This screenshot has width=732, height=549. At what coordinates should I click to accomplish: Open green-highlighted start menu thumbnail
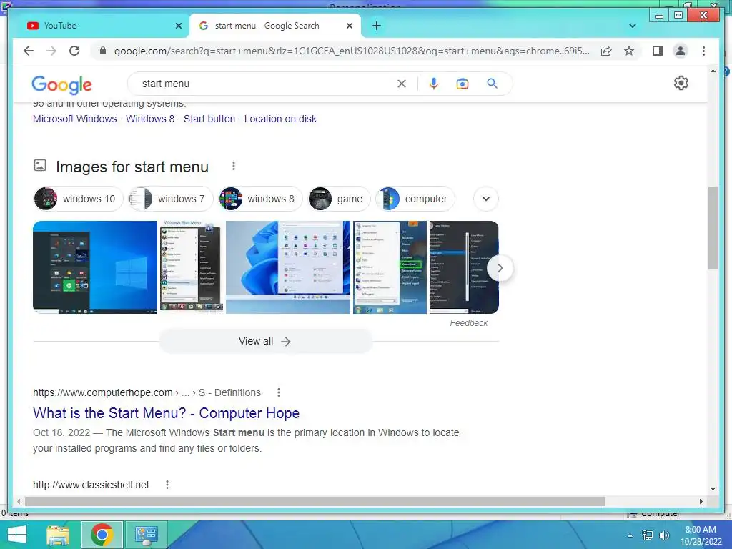(390, 267)
